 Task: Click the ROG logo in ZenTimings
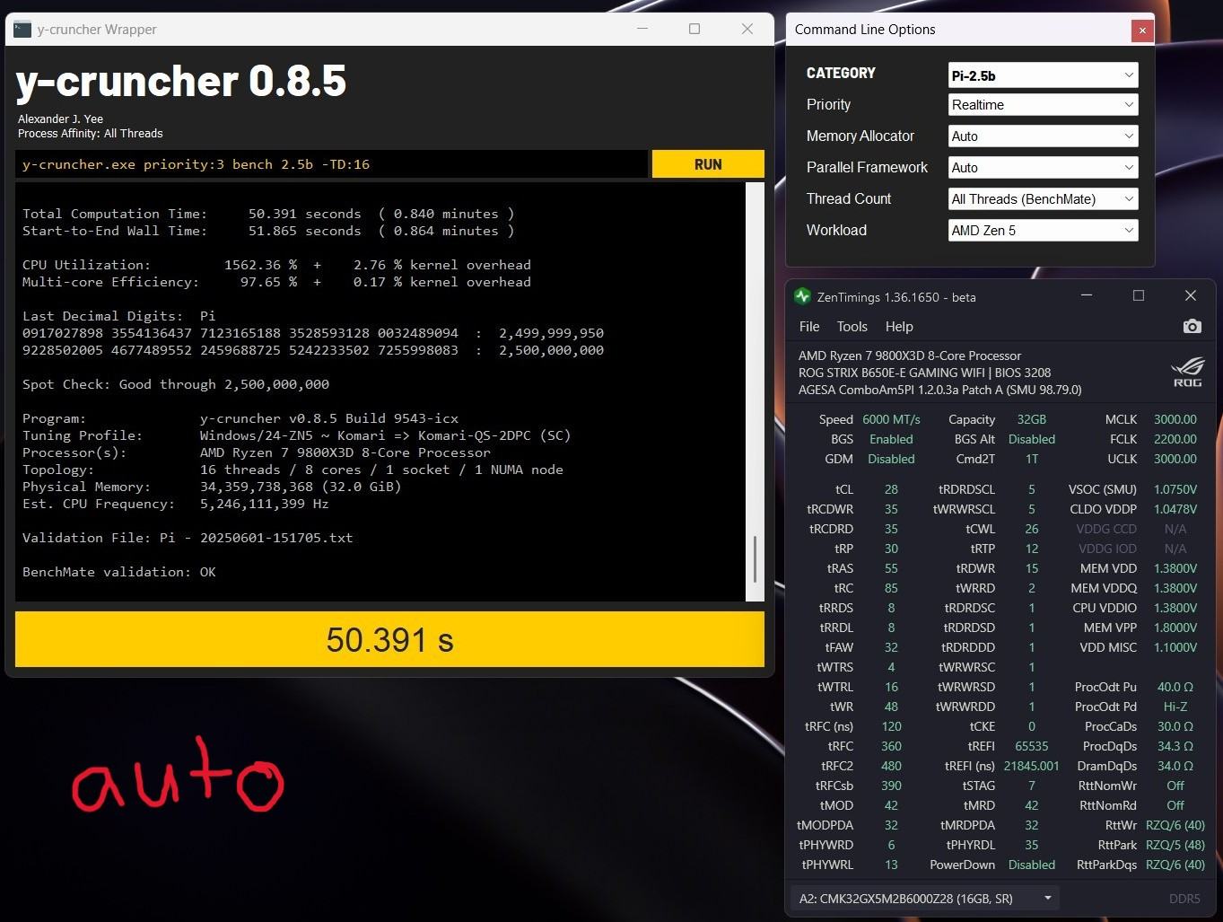coord(1187,373)
